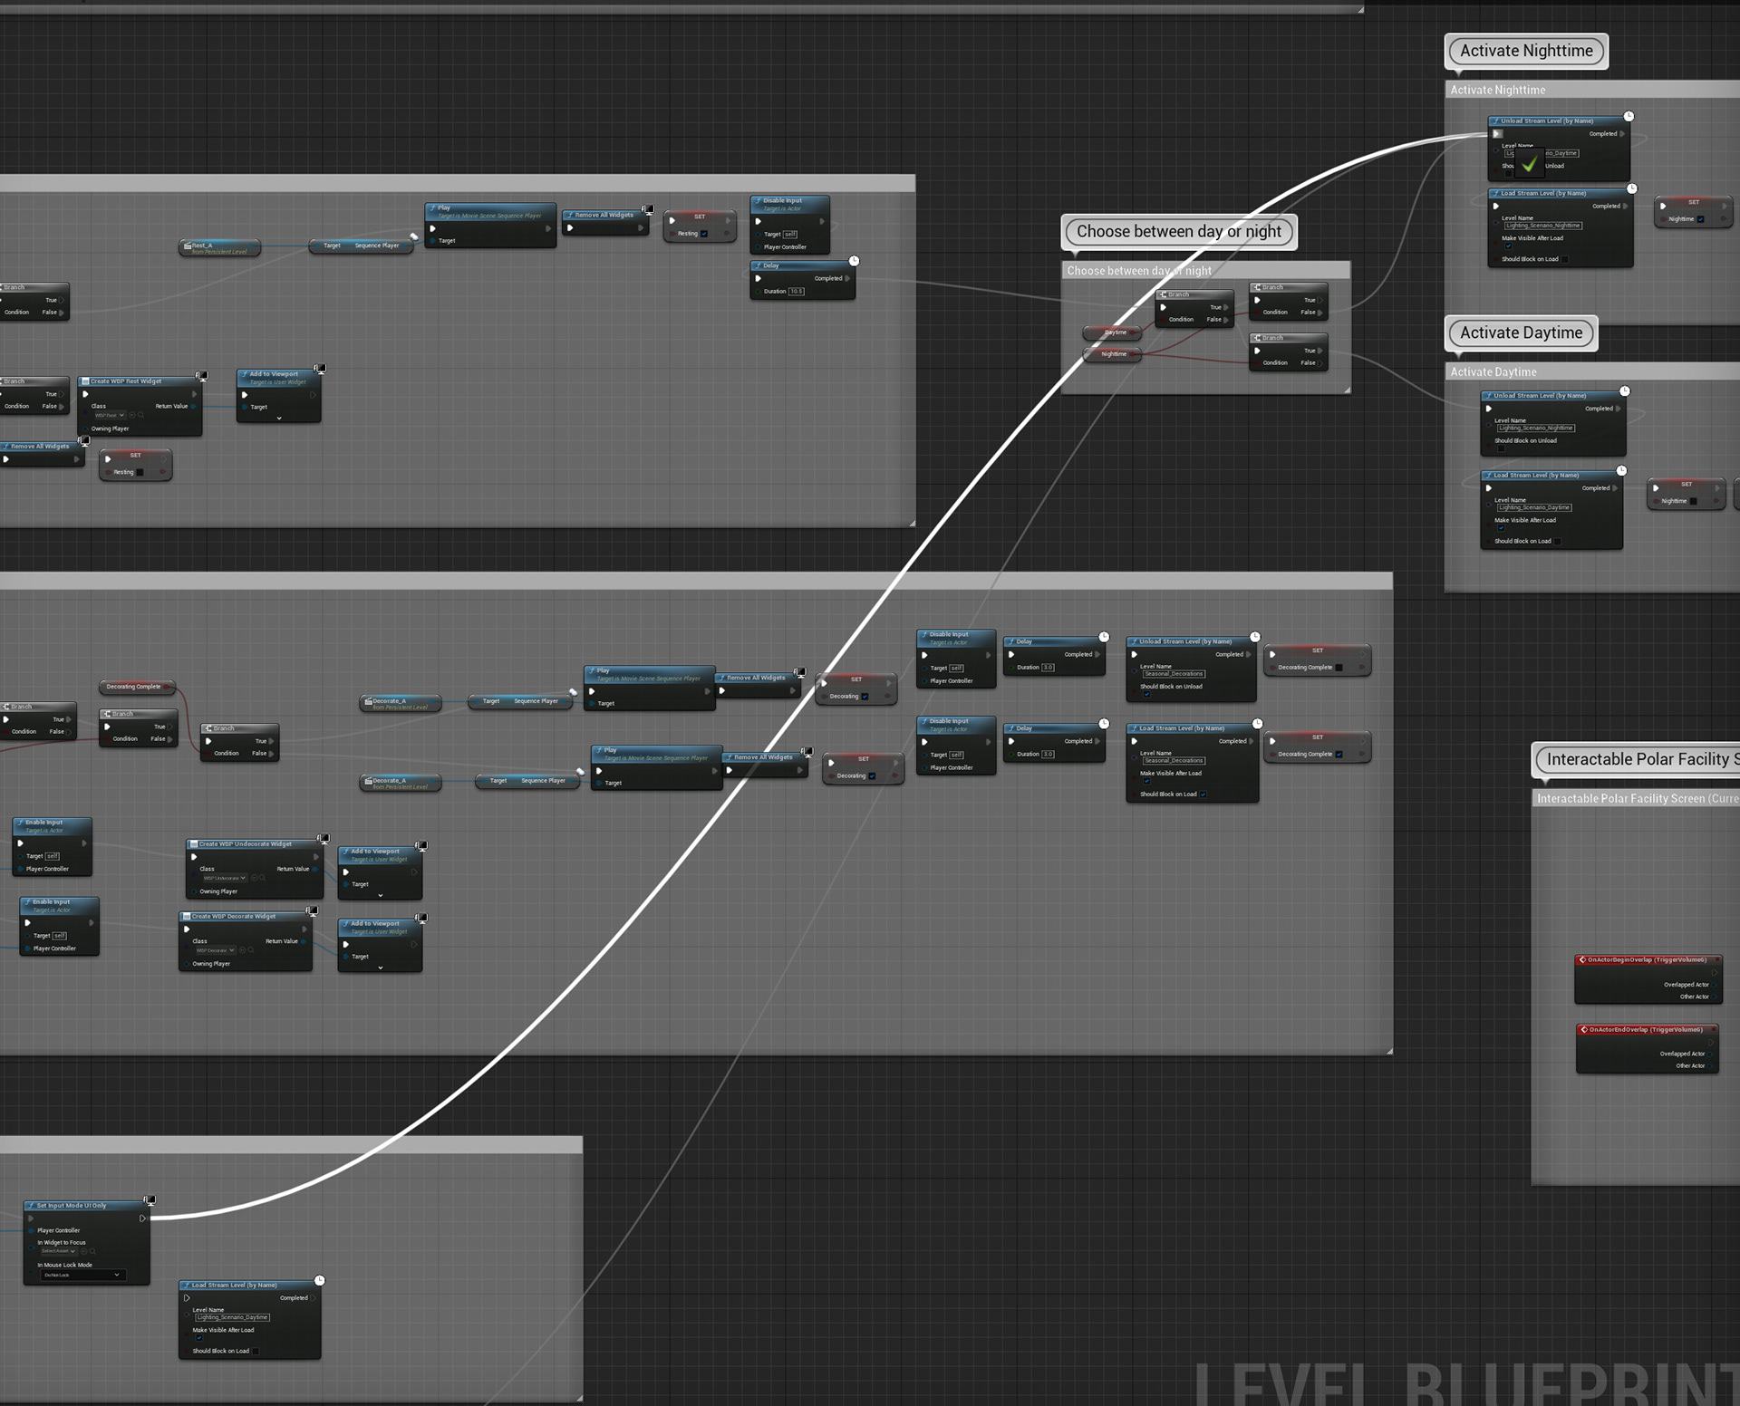Click Activate Daytime comment bubble

(1521, 332)
